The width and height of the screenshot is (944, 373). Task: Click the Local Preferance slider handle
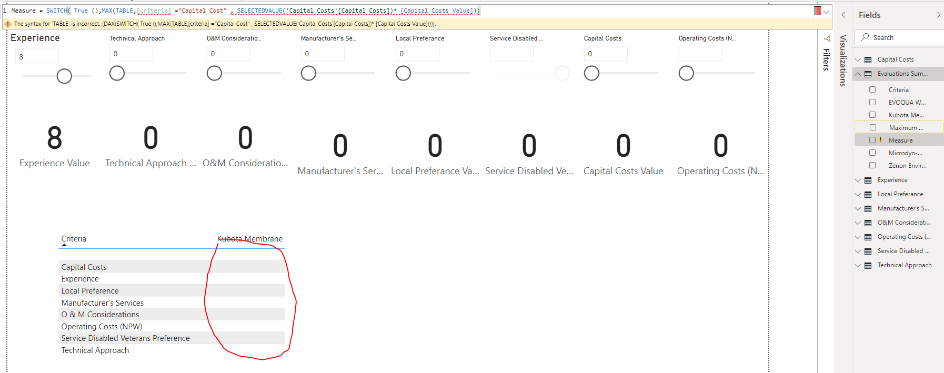pos(403,73)
